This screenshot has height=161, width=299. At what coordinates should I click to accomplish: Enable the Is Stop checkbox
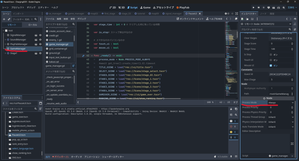tap(271, 54)
